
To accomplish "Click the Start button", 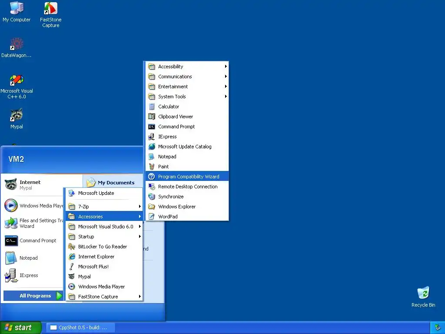I will tap(21, 328).
